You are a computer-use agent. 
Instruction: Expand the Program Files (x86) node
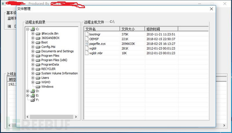pos(33,60)
